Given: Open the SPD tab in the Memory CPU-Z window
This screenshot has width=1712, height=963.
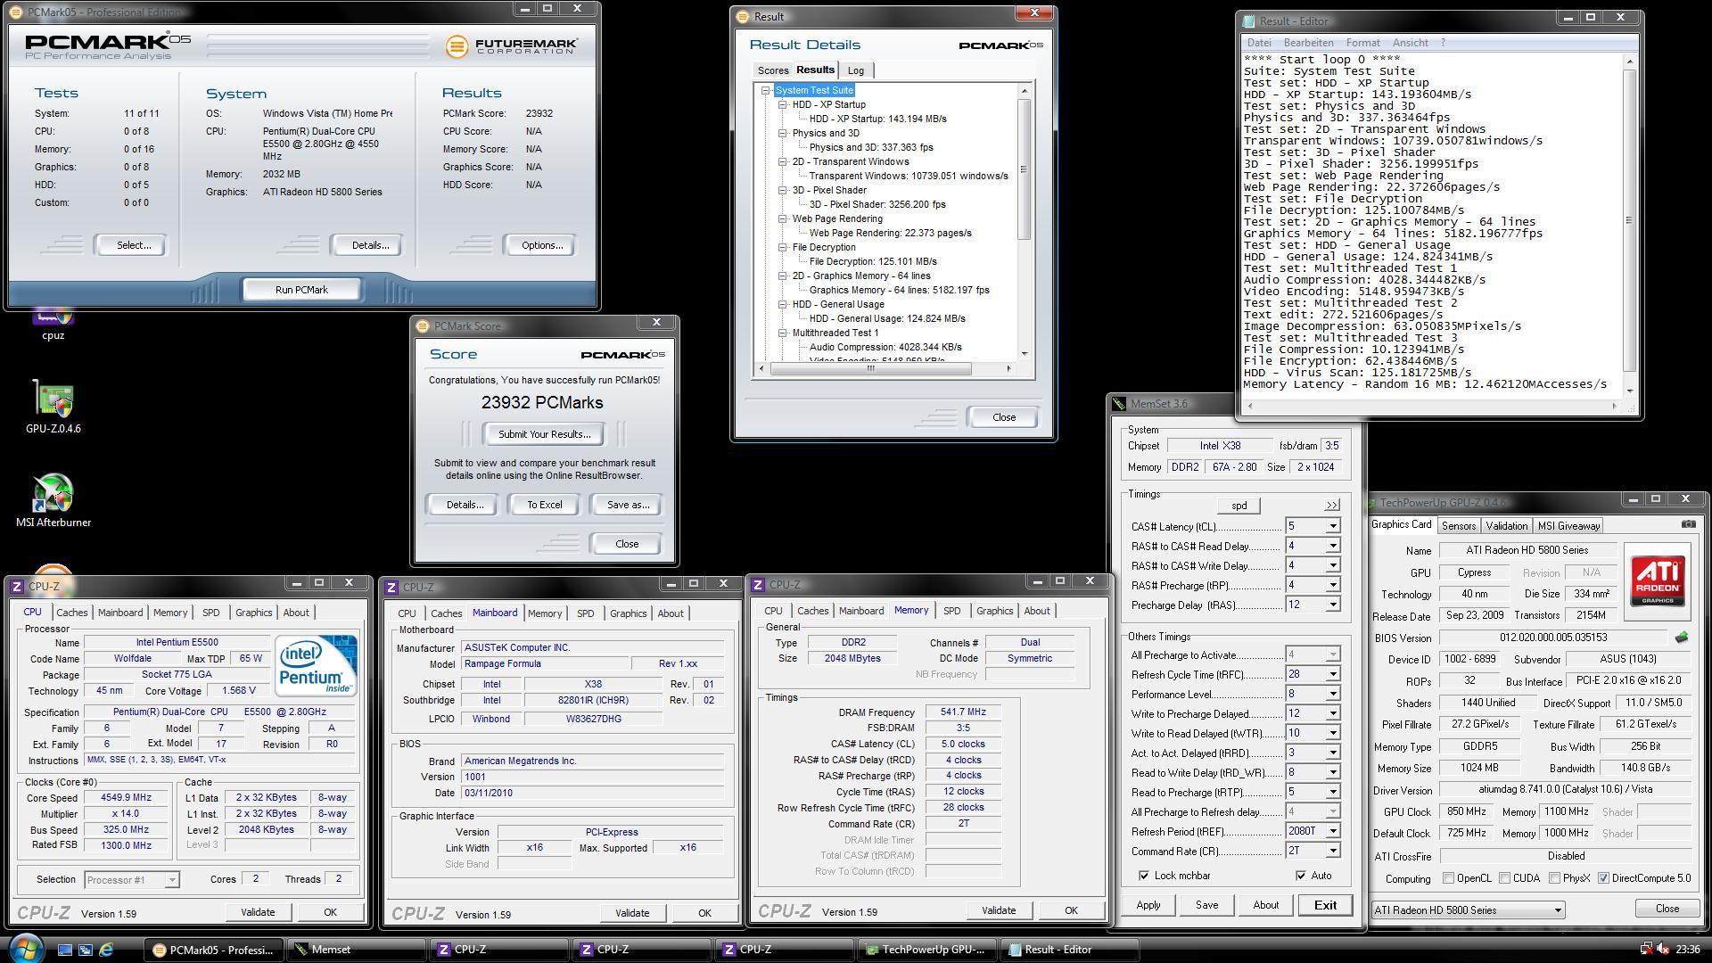Looking at the screenshot, I should (x=952, y=611).
